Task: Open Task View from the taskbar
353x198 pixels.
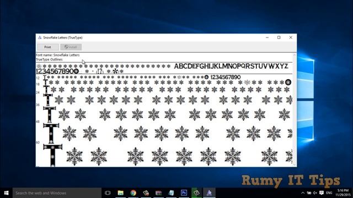Action: pos(108,193)
